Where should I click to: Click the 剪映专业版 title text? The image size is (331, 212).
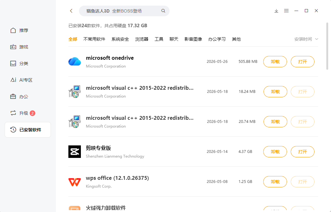tap(98, 148)
